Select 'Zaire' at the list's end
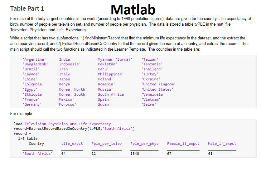261x172 pixels. coord(149,104)
